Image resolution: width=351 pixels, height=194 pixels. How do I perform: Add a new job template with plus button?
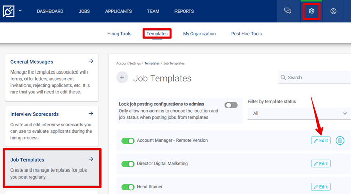pos(122,78)
